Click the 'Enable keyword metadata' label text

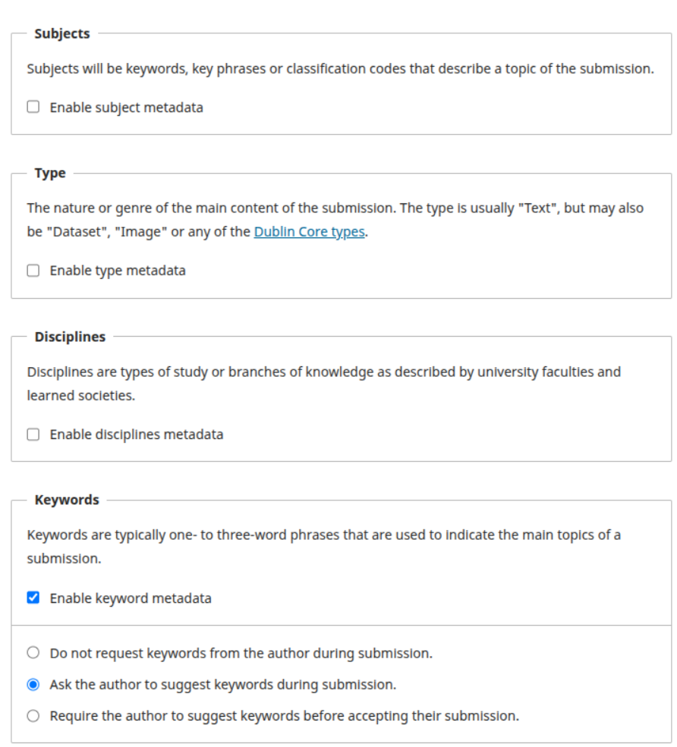coord(131,598)
